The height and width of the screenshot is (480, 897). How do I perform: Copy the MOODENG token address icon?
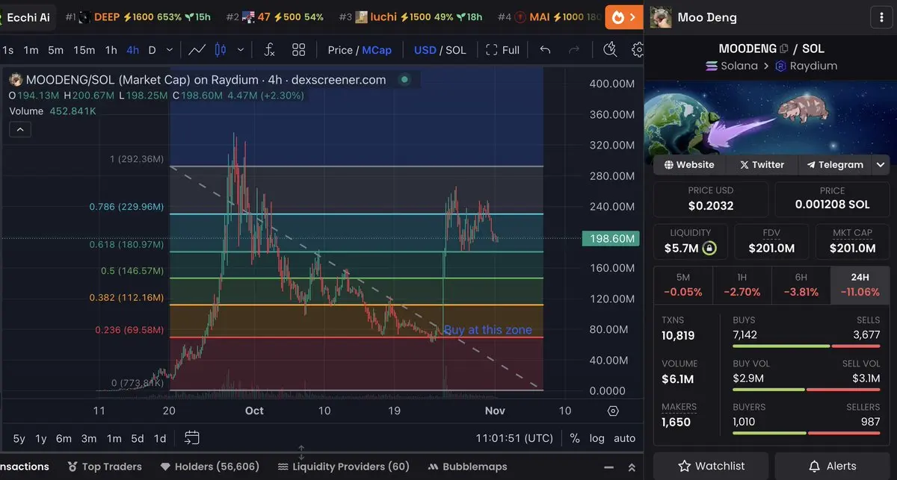coord(784,49)
